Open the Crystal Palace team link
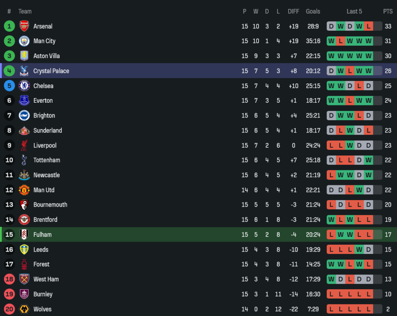The width and height of the screenshot is (397, 316). click(x=51, y=71)
